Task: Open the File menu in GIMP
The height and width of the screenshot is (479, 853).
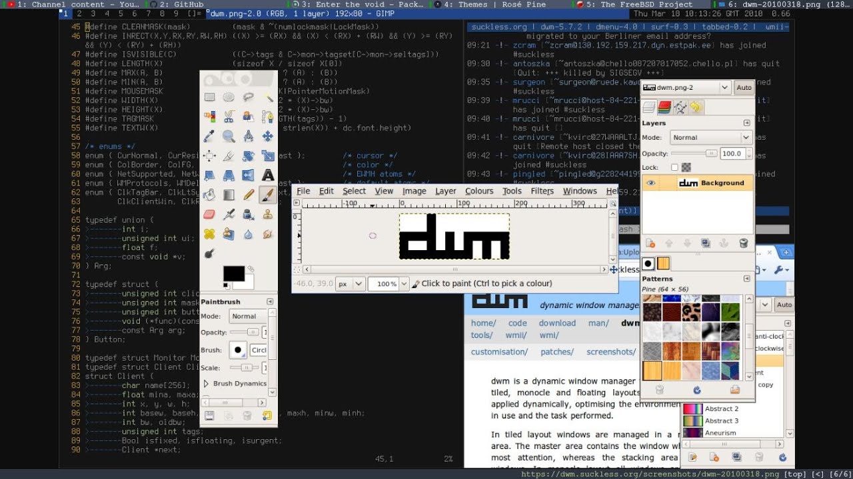Action: tap(303, 191)
